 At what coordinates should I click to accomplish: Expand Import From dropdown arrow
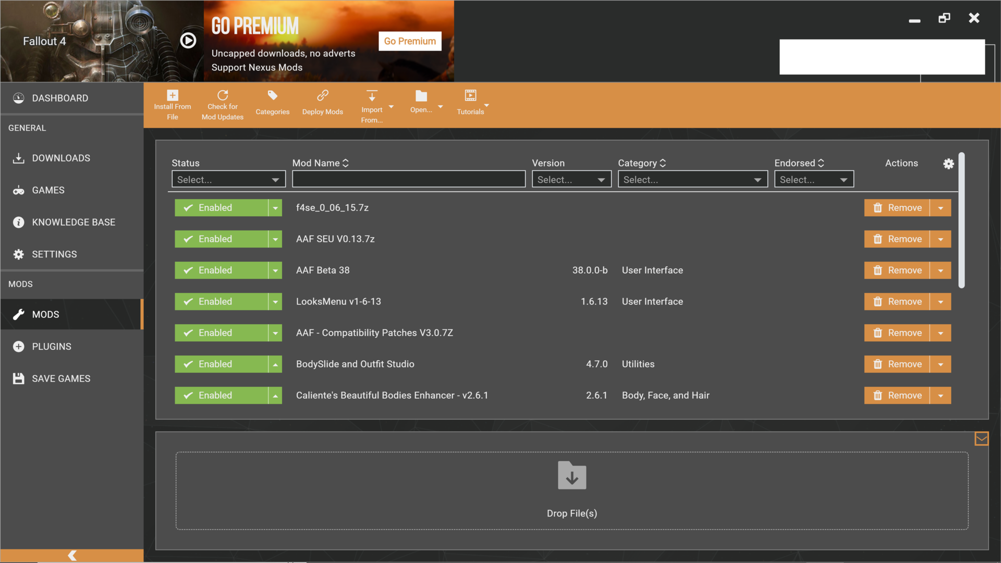point(391,107)
